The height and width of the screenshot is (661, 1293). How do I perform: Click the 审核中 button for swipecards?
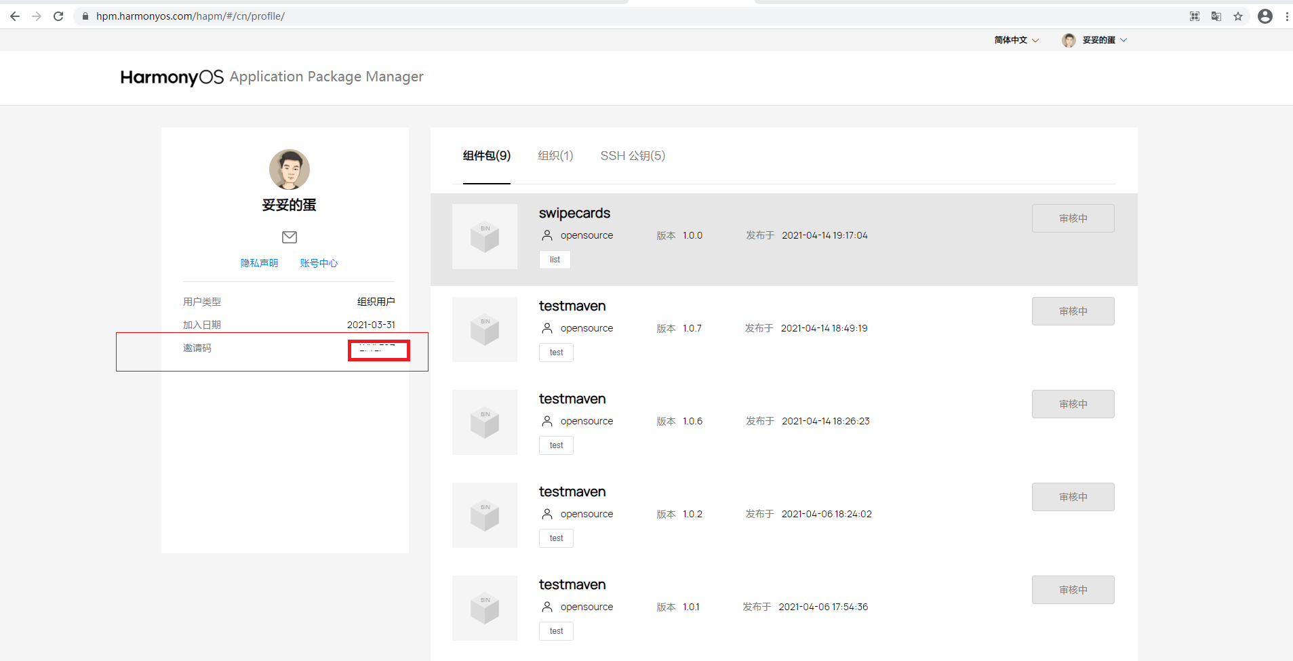1073,218
